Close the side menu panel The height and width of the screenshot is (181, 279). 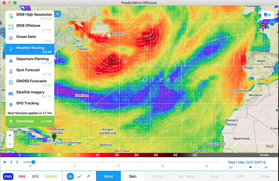click(x=57, y=14)
